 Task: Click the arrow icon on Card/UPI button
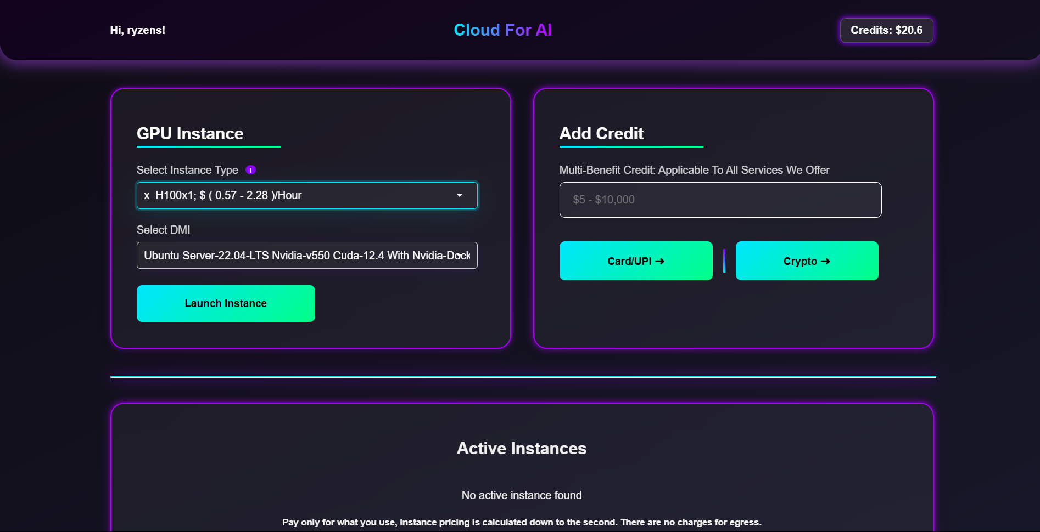point(659,261)
